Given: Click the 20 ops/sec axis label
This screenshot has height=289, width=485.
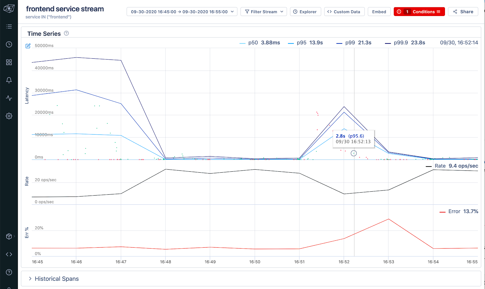Looking at the screenshot, I should point(45,180).
